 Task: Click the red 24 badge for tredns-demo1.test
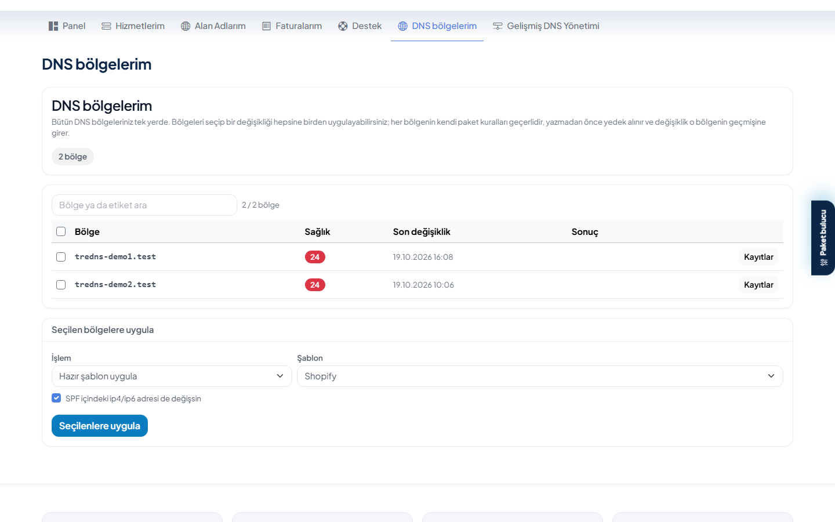click(x=315, y=257)
